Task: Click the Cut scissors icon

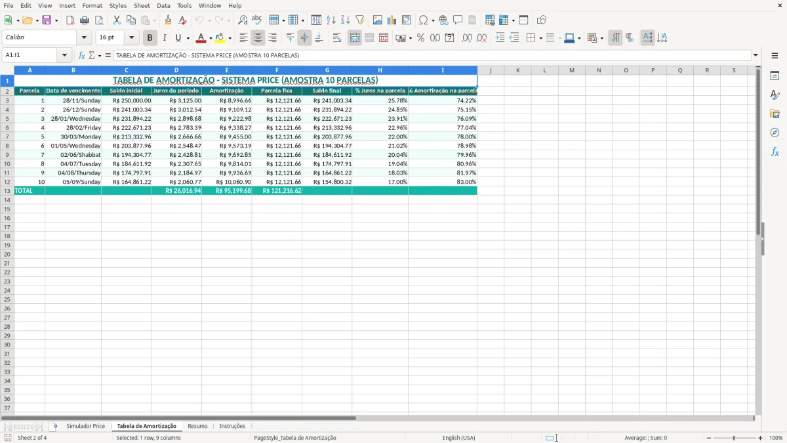Action: (117, 20)
